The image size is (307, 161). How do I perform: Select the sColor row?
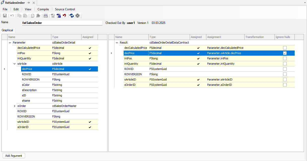click(x=59, y=85)
